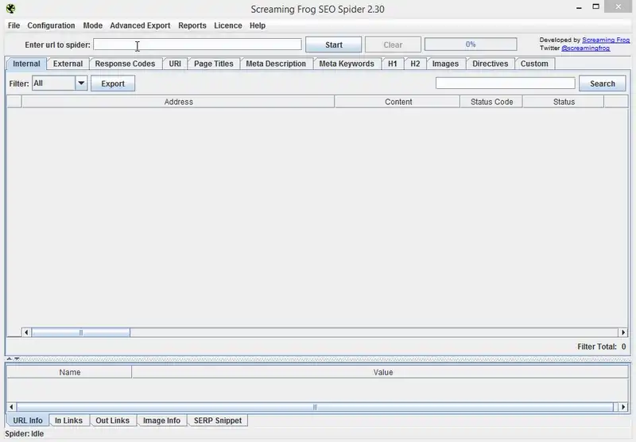The height and width of the screenshot is (442, 636).
Task: Open the Advanced Export menu
Action: coord(141,25)
